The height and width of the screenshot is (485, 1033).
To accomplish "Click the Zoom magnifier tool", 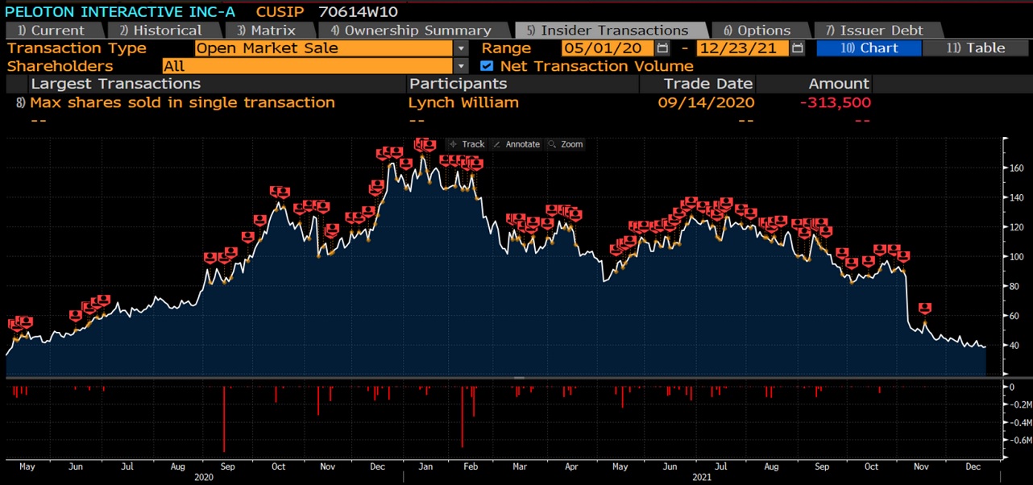I will [x=565, y=144].
